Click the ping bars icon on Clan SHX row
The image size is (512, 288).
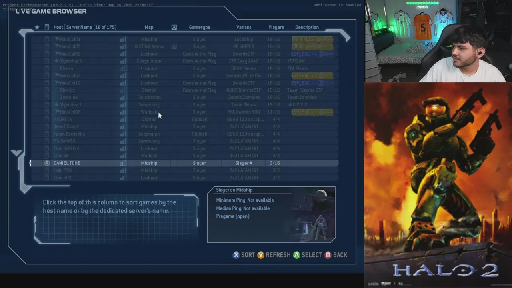tap(123, 178)
